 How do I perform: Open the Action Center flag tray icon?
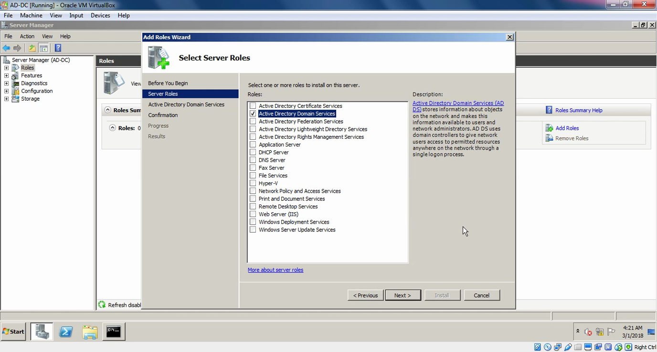611,332
